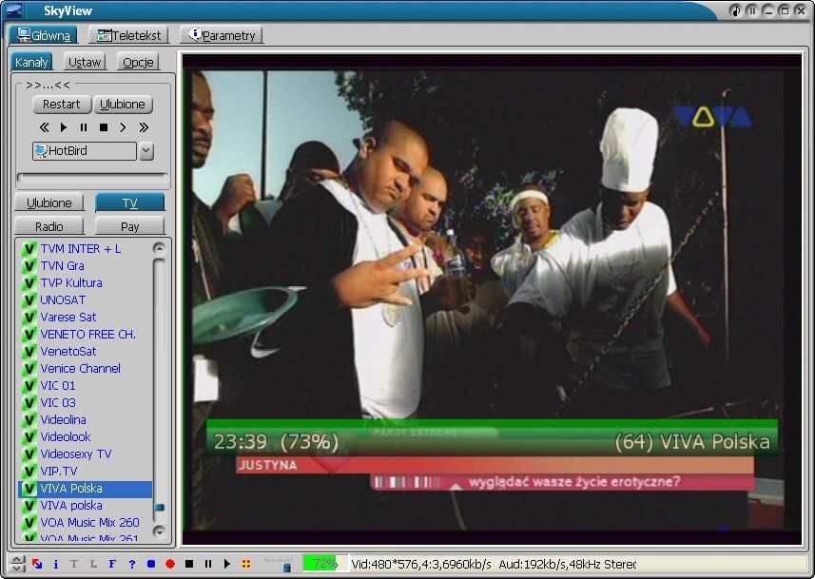The width and height of the screenshot is (815, 579).
Task: Select the Opcje sub-tab
Action: click(138, 62)
